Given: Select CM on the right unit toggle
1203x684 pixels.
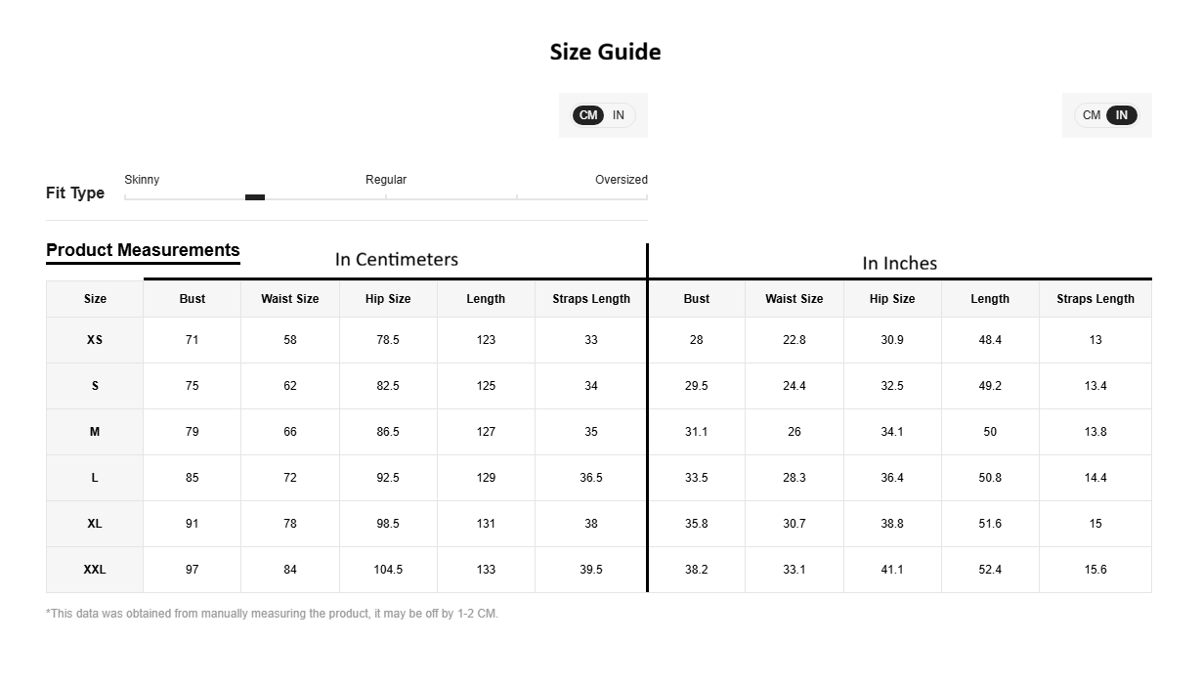Looking at the screenshot, I should 1092,115.
